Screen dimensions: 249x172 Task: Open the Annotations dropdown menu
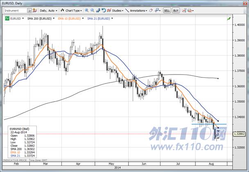click(138, 11)
